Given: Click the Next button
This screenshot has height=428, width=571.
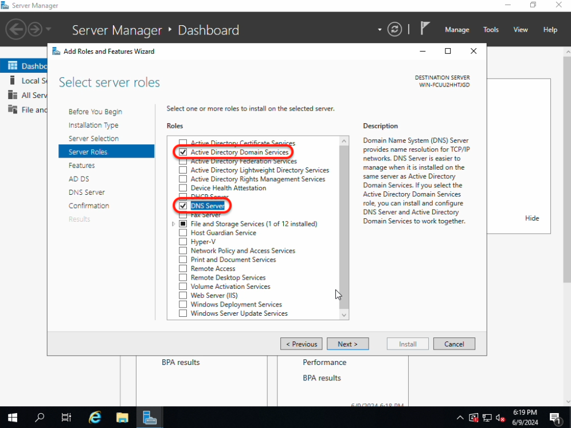Looking at the screenshot, I should (x=347, y=344).
